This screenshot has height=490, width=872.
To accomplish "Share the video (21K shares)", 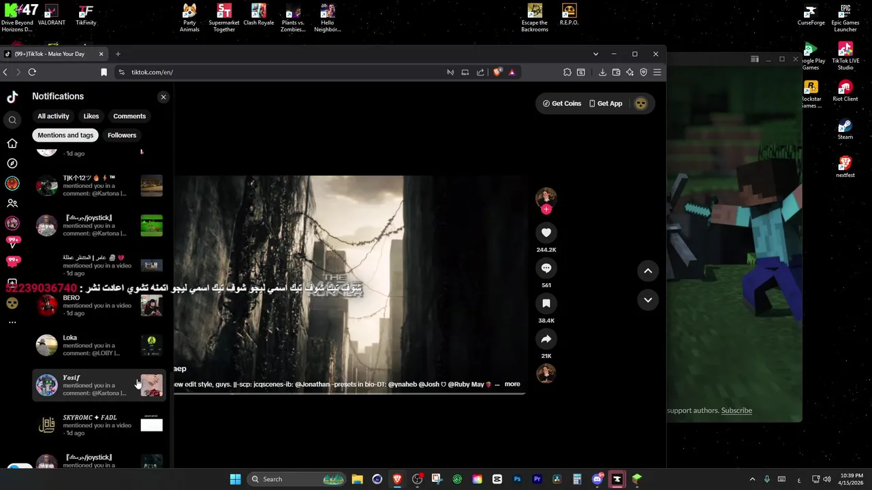I will coord(546,339).
